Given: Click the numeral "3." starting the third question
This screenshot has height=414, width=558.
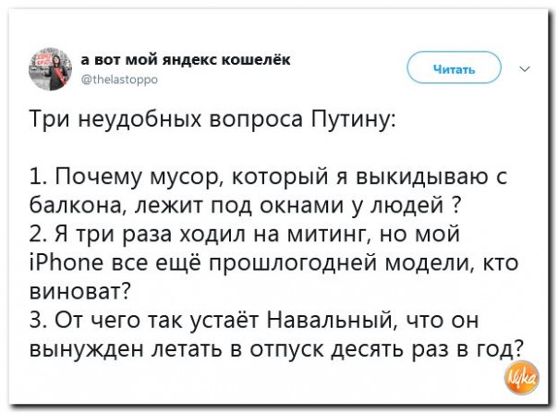Looking at the screenshot, I should [x=40, y=321].
